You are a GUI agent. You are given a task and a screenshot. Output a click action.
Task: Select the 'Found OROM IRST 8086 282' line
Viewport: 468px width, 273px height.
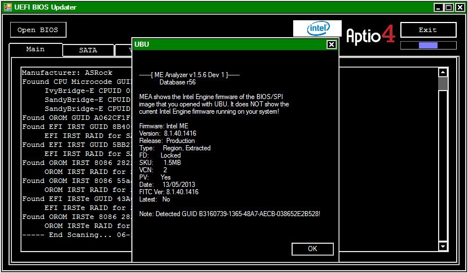click(x=77, y=163)
